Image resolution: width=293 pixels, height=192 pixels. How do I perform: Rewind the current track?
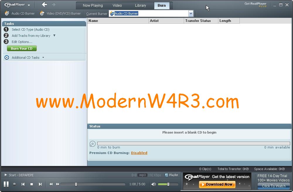[x=51, y=184]
